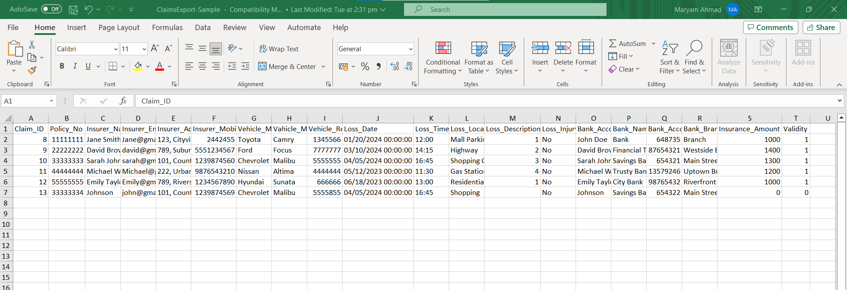
Task: Click the Percent Style icon
Action: [x=365, y=66]
